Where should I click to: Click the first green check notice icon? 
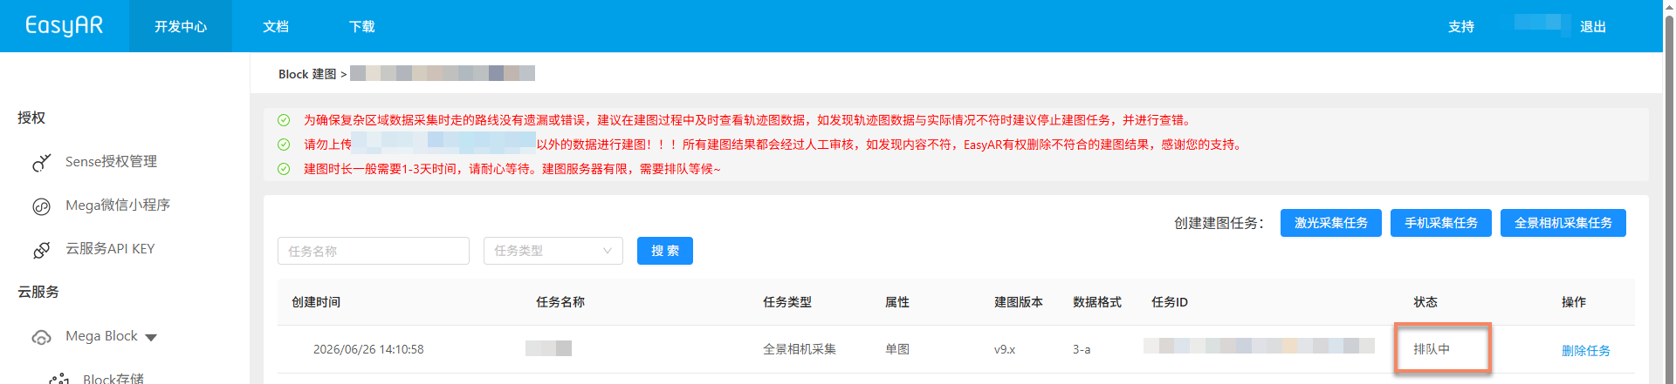[284, 120]
